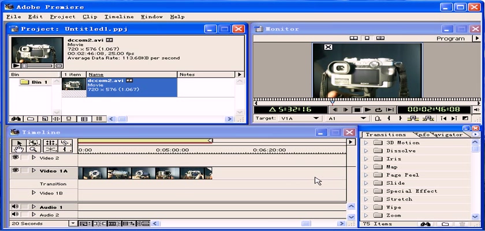Toggle Edge View in Timeline footer
The width and height of the screenshot is (485, 231).
pyautogui.click(x=114, y=223)
